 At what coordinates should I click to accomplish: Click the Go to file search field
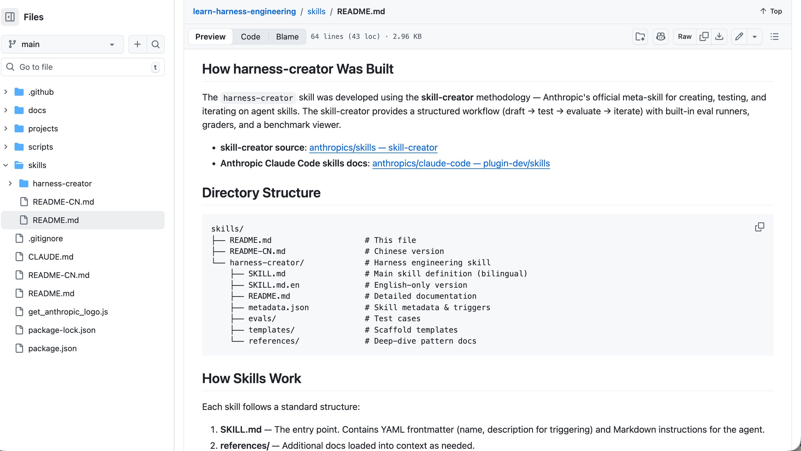[x=83, y=67]
